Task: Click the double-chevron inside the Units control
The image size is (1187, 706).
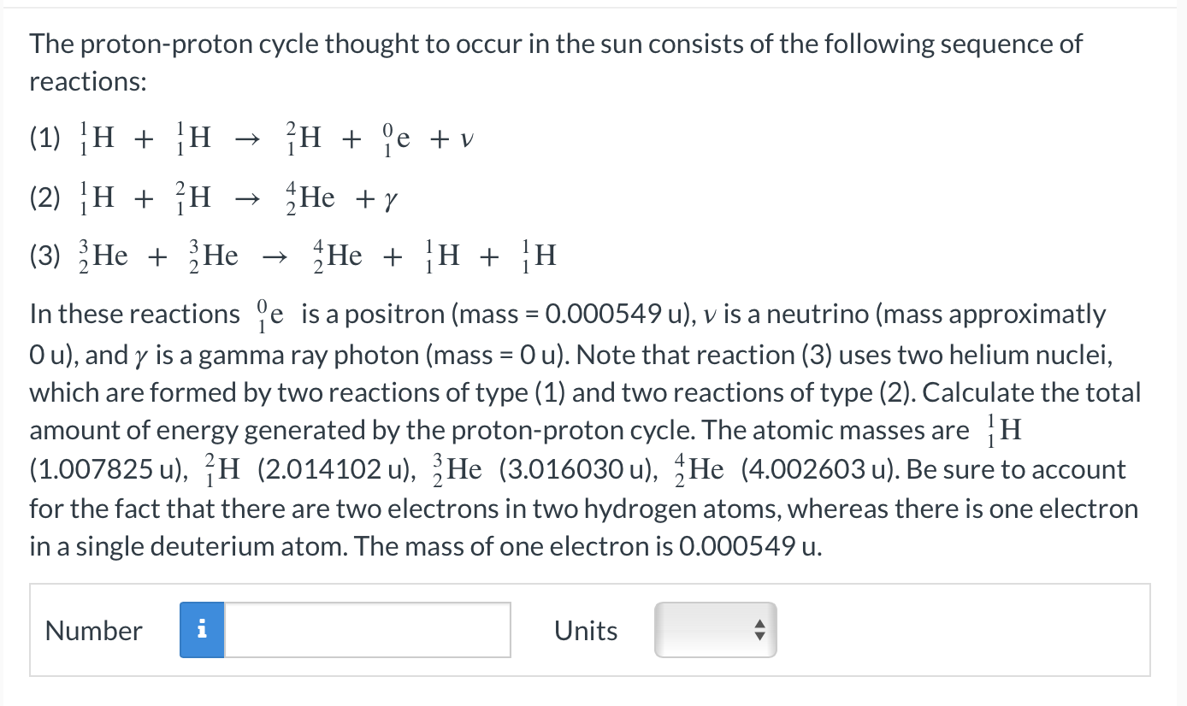Action: pyautogui.click(x=758, y=630)
